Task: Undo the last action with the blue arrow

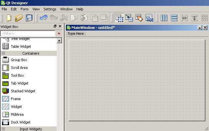Action: [44, 18]
